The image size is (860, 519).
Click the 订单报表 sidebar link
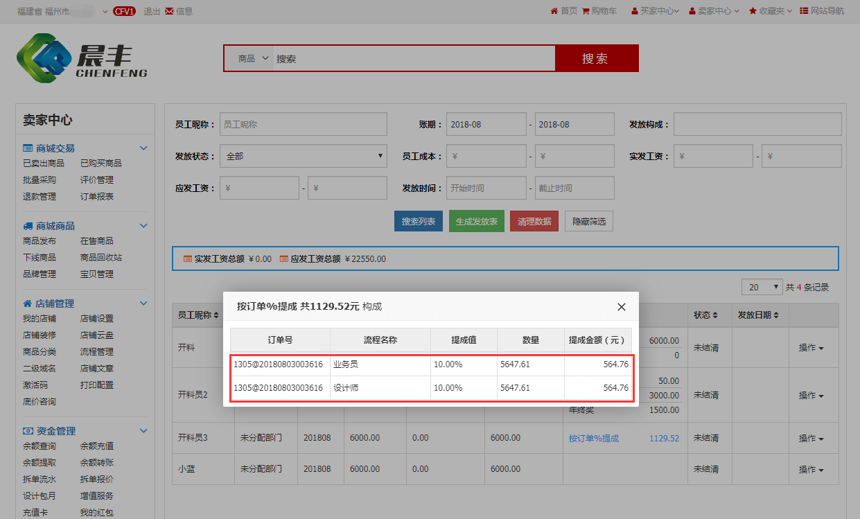point(96,197)
